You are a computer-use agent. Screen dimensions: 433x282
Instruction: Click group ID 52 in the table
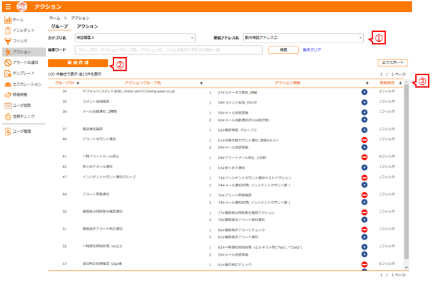click(64, 246)
